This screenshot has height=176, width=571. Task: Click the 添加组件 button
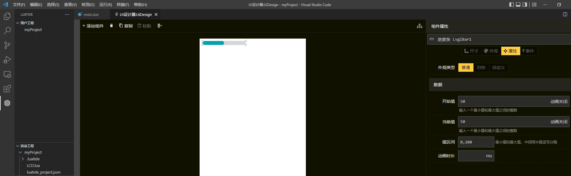tap(93, 26)
